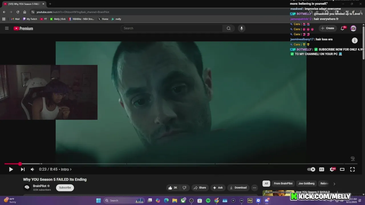Open Microsoft Edge from taskbar

coord(166,200)
